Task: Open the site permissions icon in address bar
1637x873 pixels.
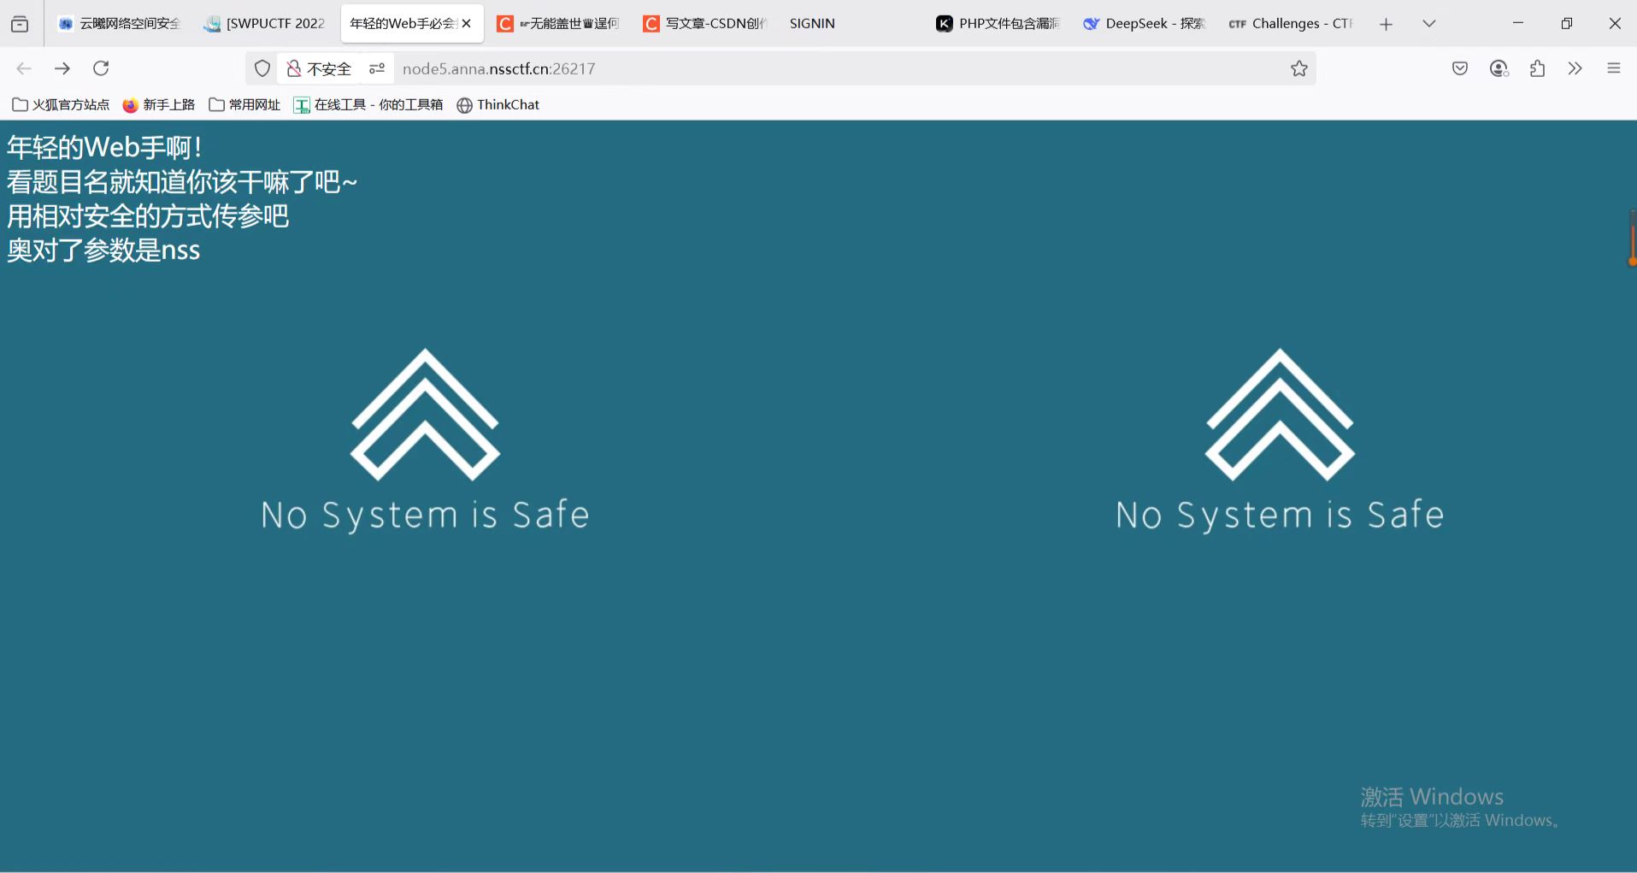Action: point(377,68)
